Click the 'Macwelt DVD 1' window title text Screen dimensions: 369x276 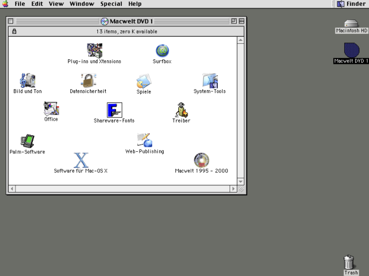[131, 21]
